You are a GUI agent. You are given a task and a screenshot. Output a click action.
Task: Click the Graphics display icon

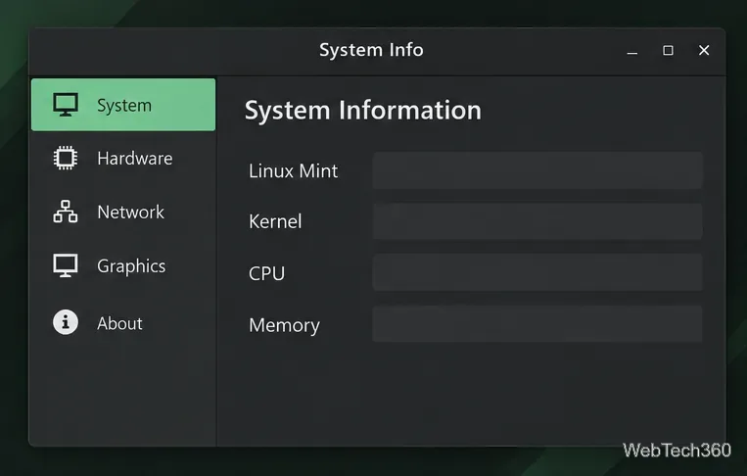(x=66, y=265)
